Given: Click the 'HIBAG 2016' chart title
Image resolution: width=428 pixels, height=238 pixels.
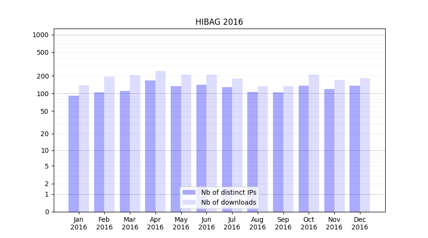Looking at the screenshot, I should [219, 22].
